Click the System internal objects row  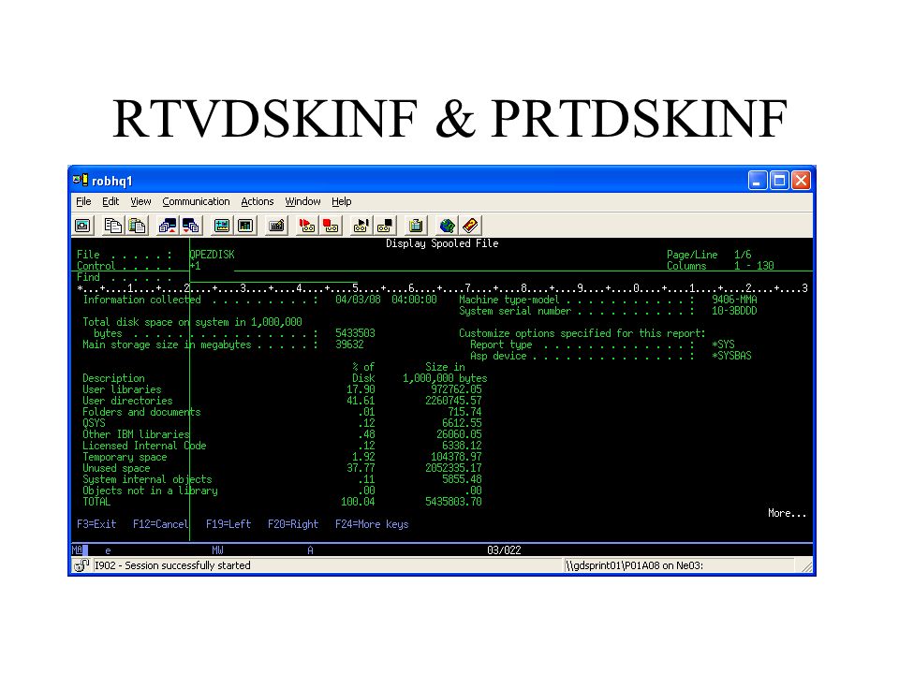tap(282, 479)
